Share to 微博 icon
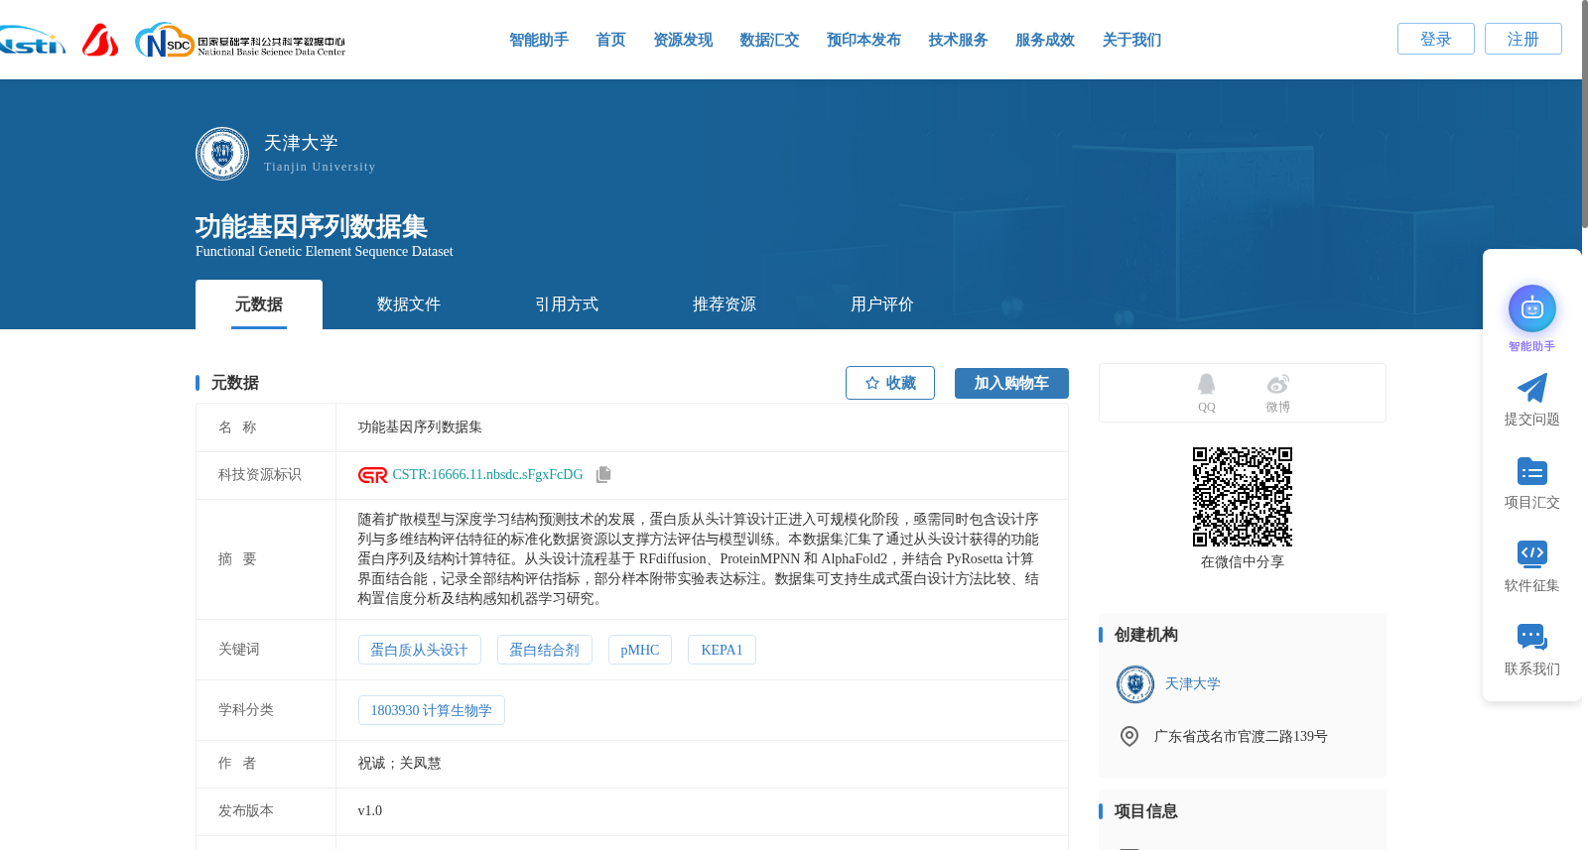 pos(1277,384)
